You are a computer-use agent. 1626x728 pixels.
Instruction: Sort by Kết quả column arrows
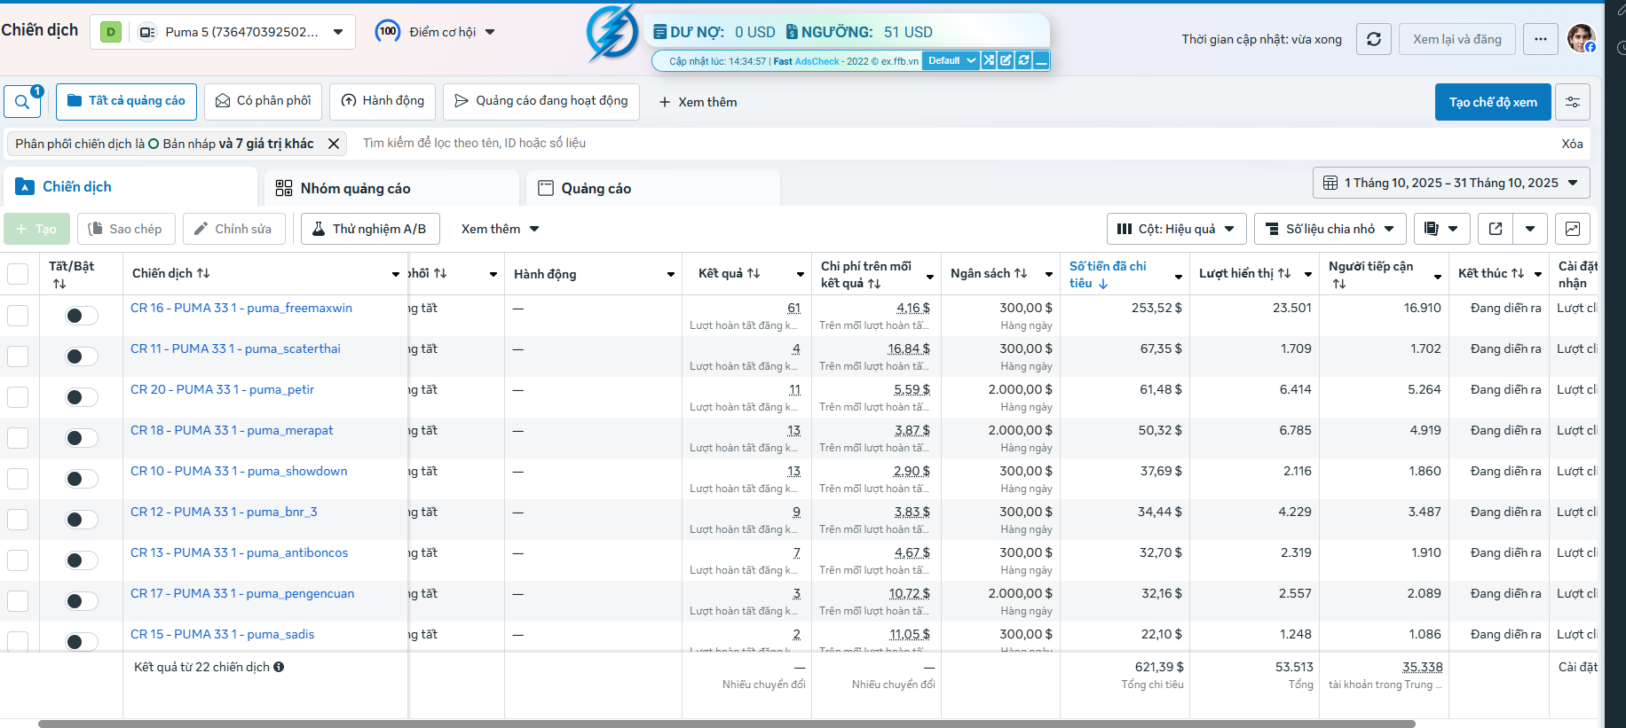754,273
